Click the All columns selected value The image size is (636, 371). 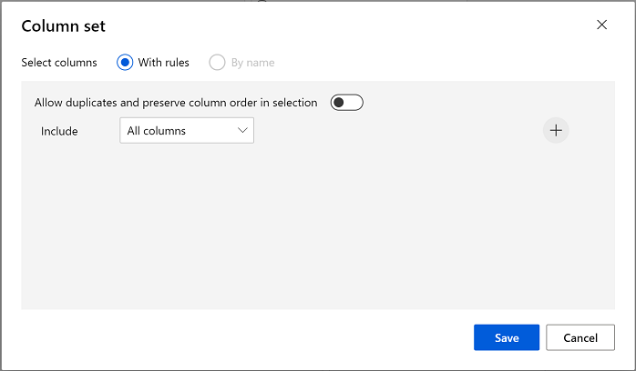coord(157,131)
